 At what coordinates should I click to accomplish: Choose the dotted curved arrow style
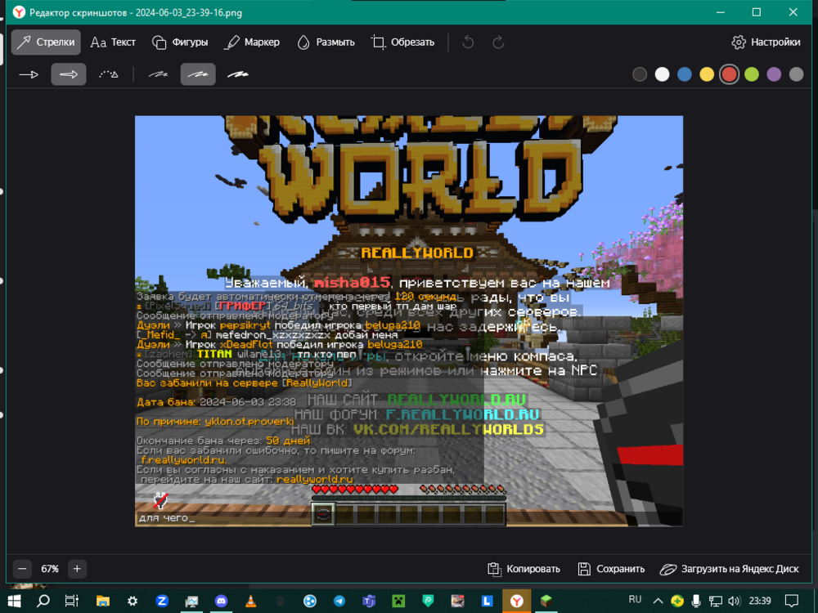(x=109, y=74)
